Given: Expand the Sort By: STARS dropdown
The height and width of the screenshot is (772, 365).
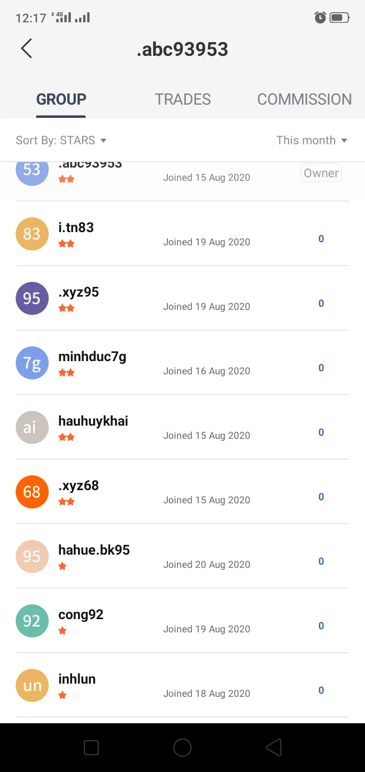Looking at the screenshot, I should [61, 140].
